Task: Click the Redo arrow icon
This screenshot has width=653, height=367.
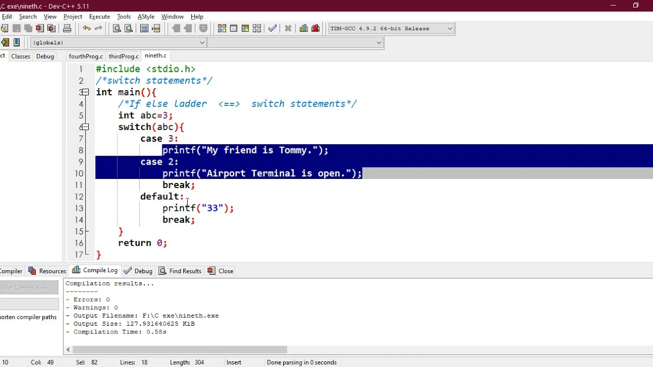Action: [x=98, y=29]
